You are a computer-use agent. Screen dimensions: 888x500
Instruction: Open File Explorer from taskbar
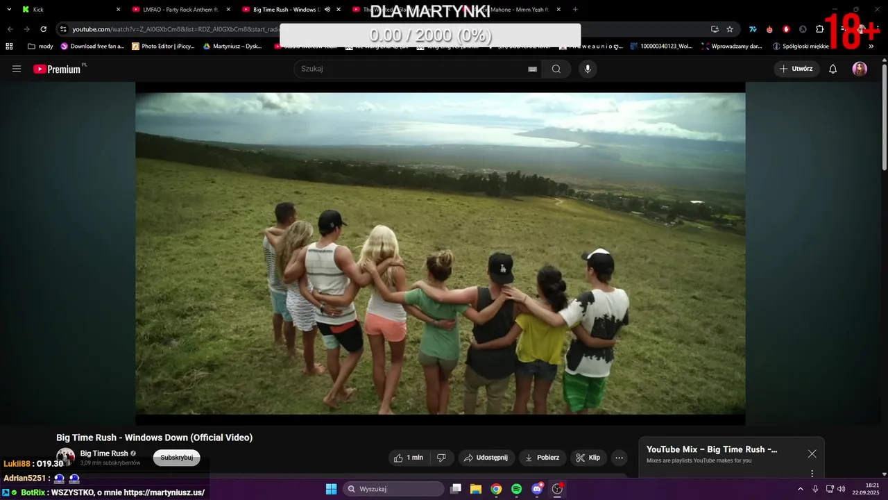[476, 489]
